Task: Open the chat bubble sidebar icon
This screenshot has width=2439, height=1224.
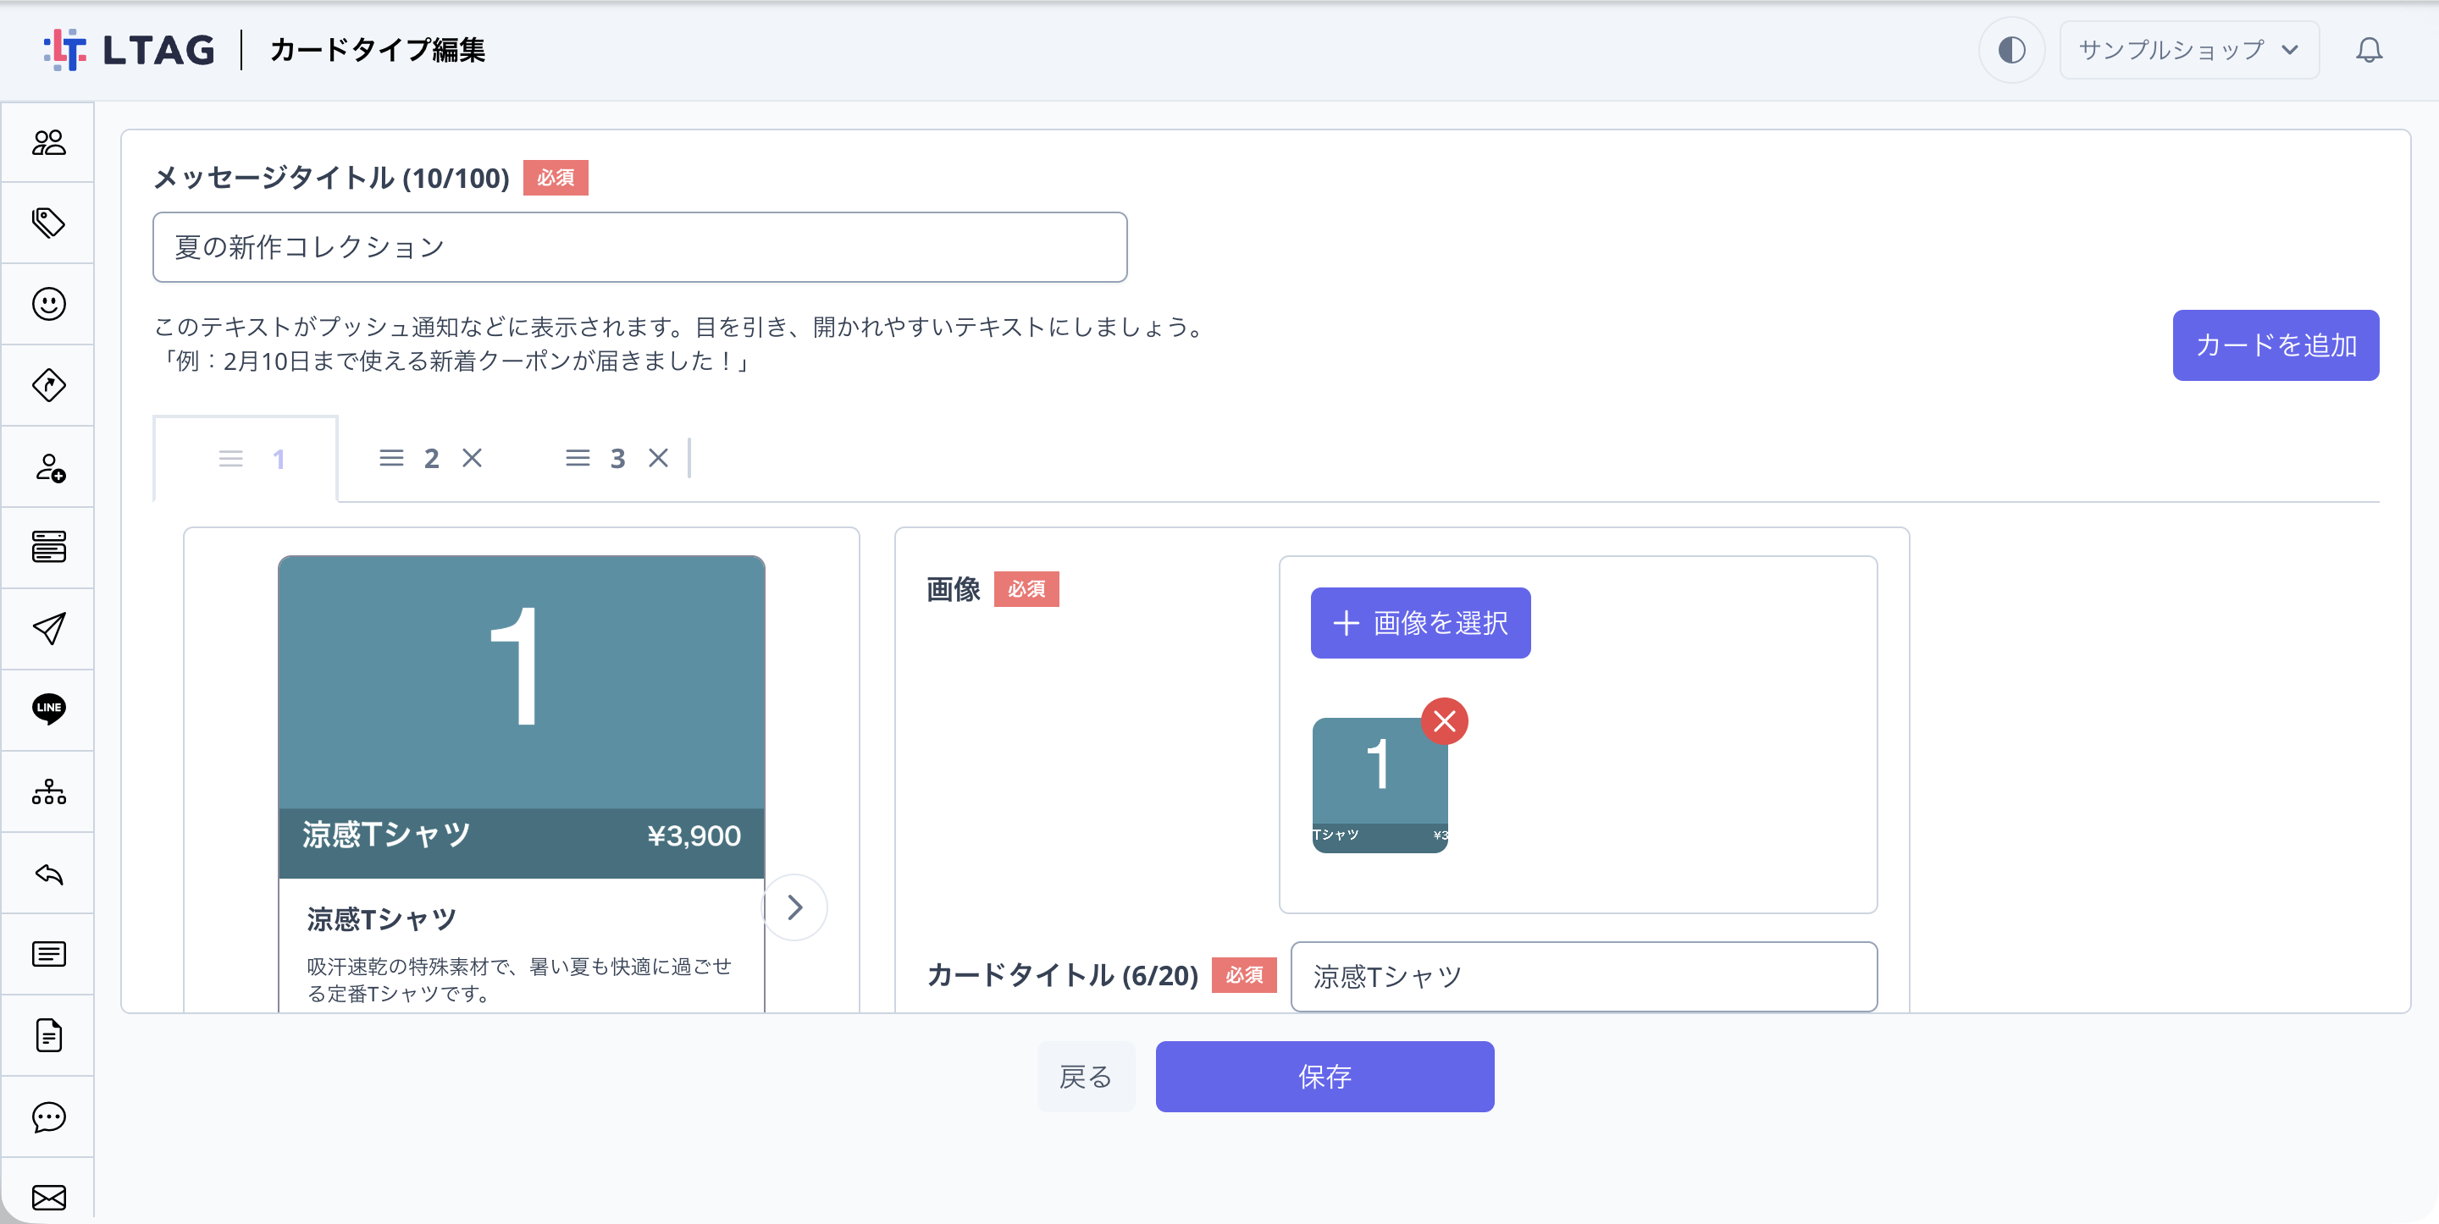Action: tap(48, 1117)
